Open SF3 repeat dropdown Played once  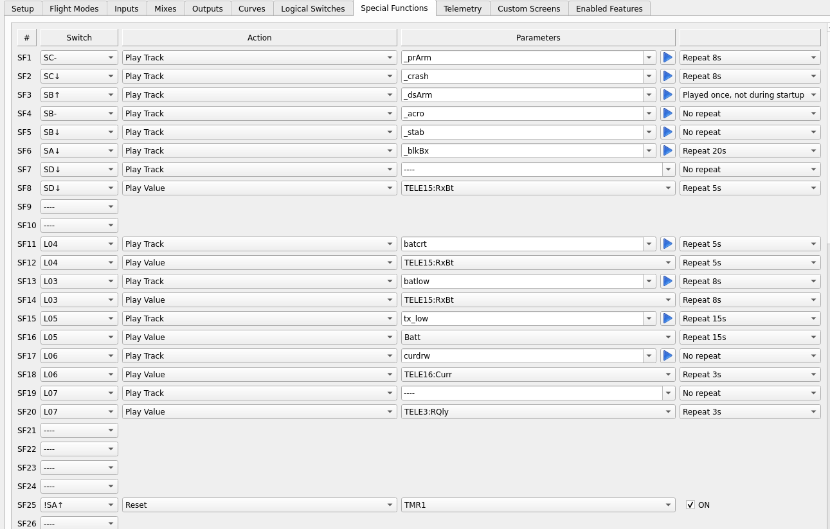750,95
